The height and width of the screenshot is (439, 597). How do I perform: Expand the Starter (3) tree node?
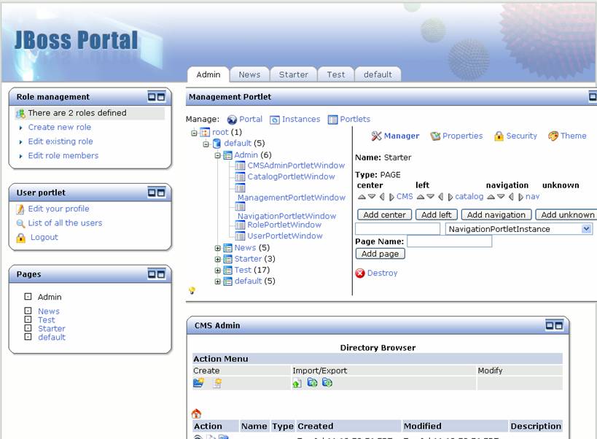(218, 260)
